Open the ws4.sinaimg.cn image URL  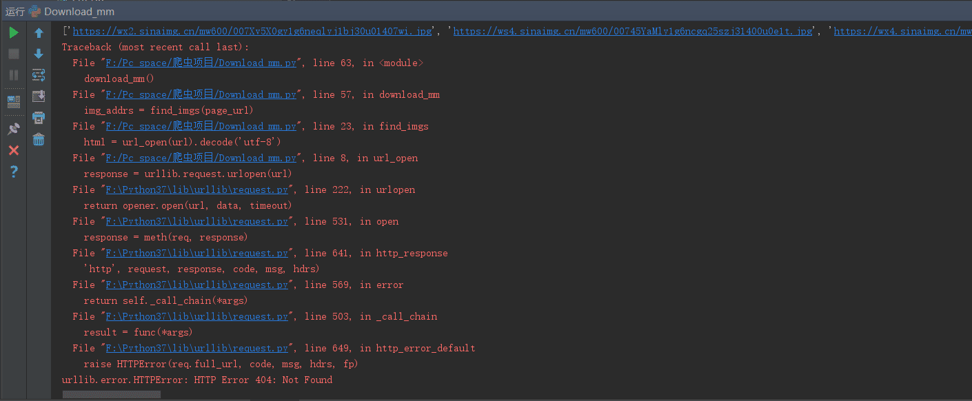coord(632,31)
